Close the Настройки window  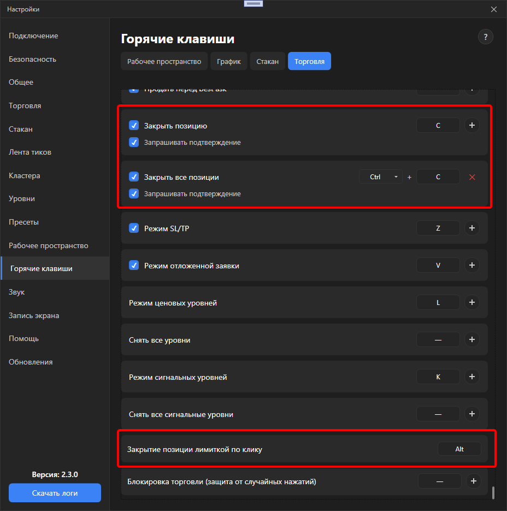[x=494, y=9]
